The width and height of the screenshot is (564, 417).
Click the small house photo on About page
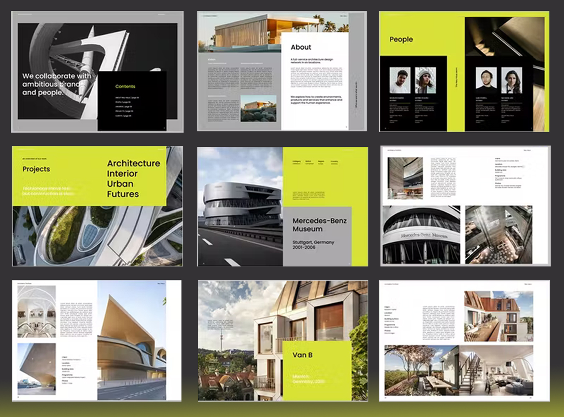(x=258, y=108)
